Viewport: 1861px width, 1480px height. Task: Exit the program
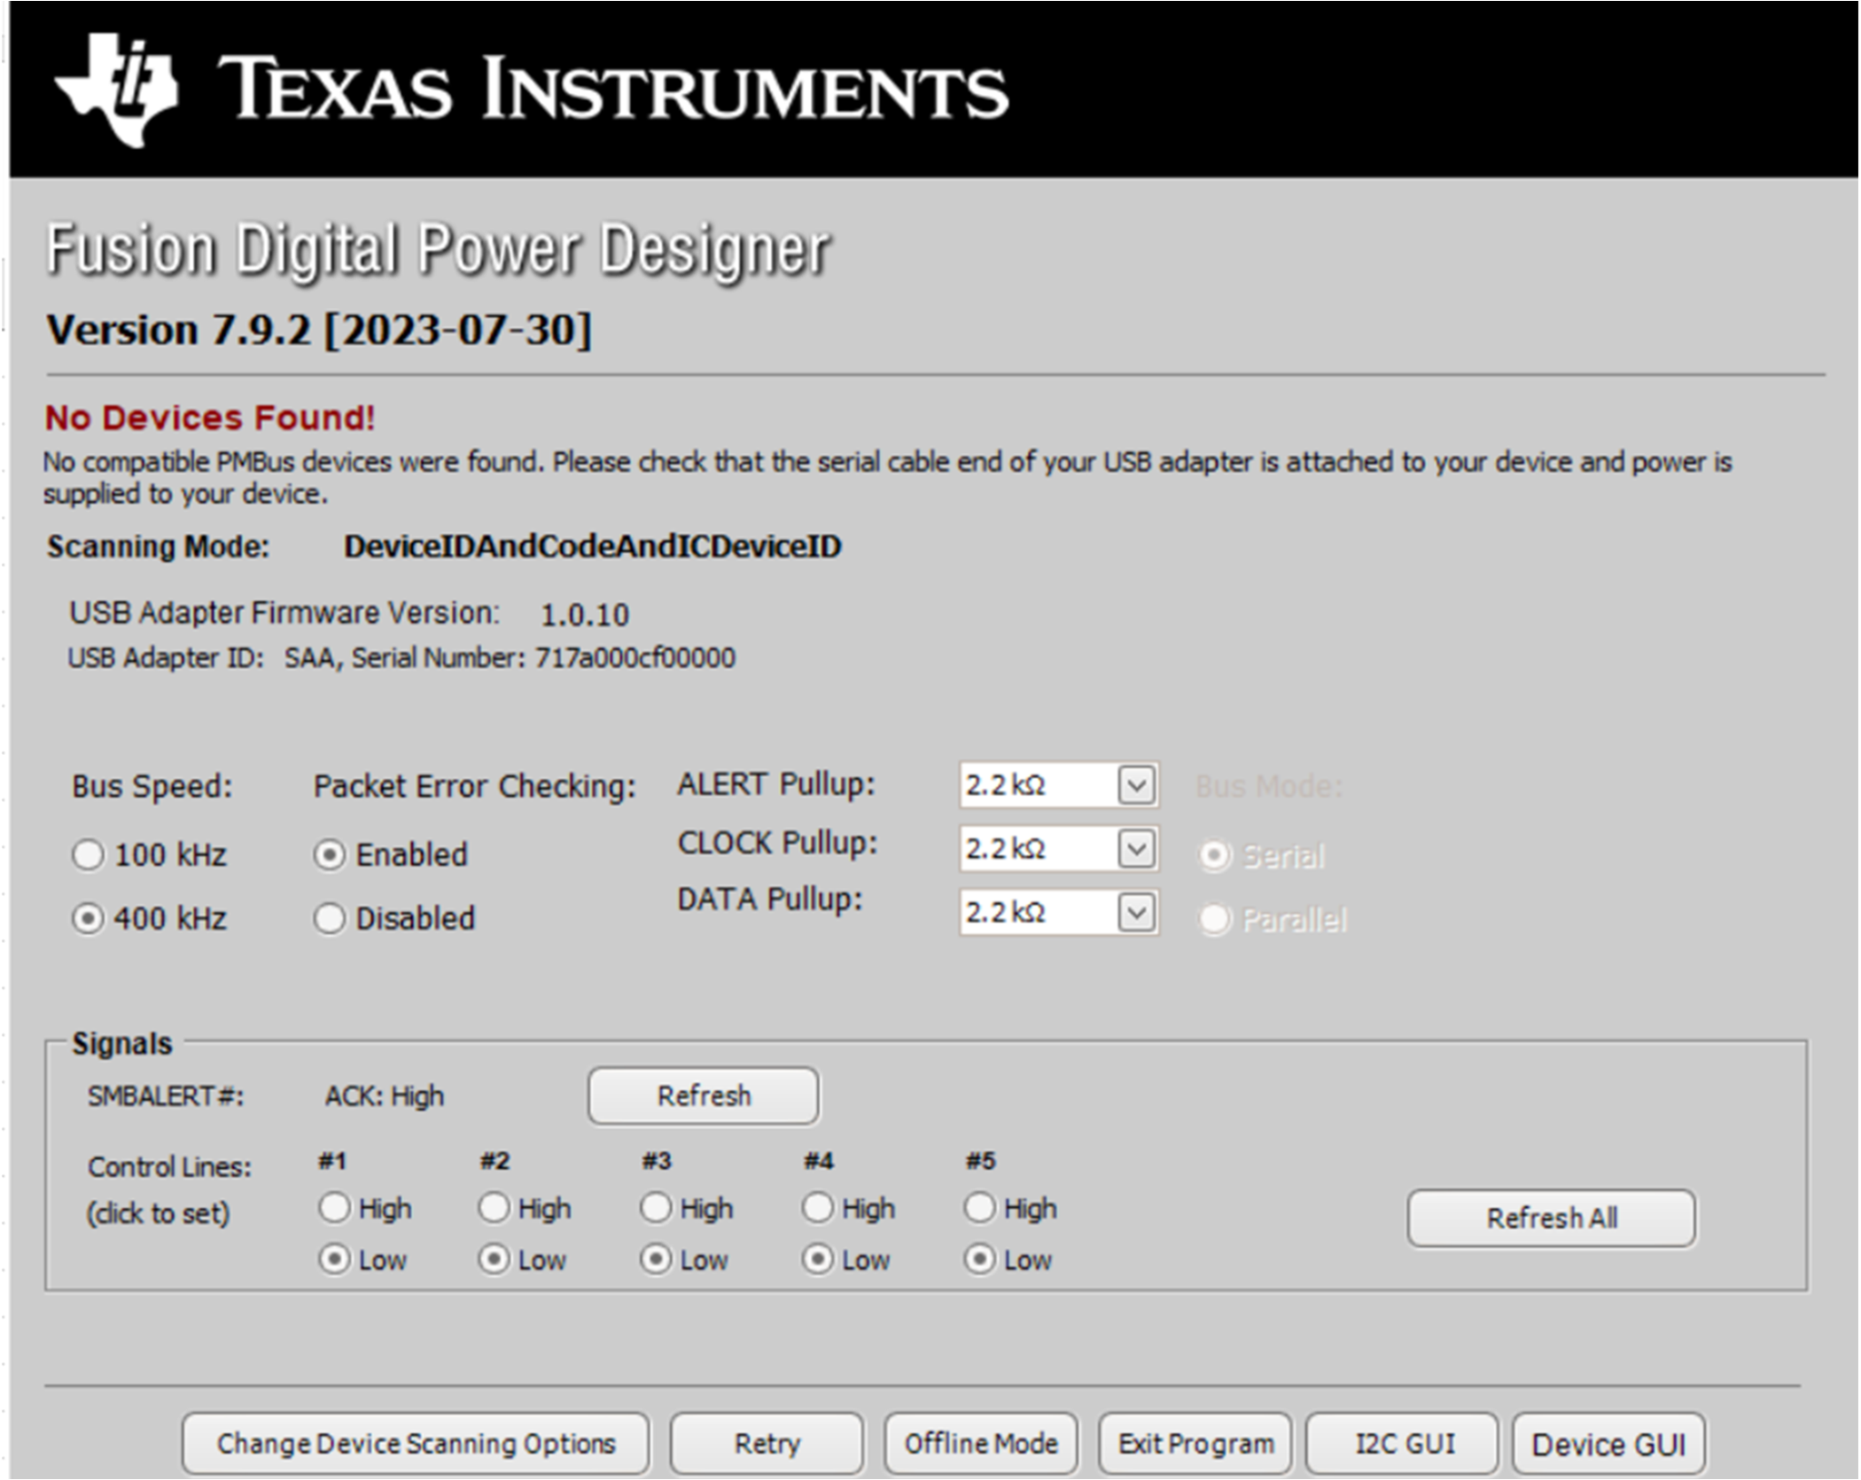[x=1195, y=1442]
